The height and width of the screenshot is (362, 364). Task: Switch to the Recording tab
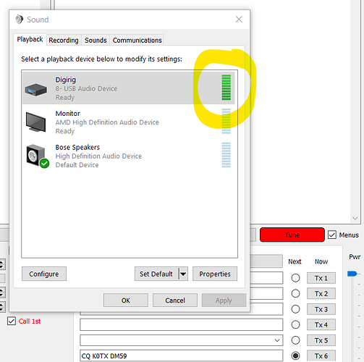(x=64, y=40)
